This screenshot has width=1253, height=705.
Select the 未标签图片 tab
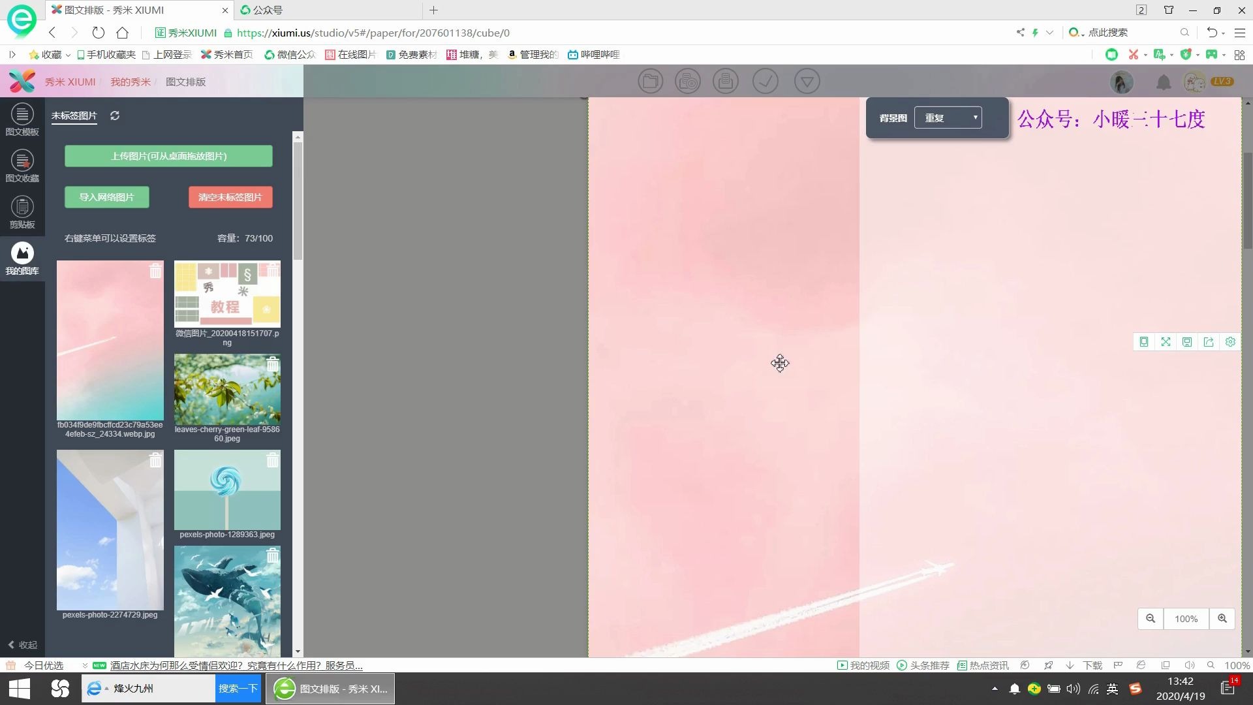[74, 116]
